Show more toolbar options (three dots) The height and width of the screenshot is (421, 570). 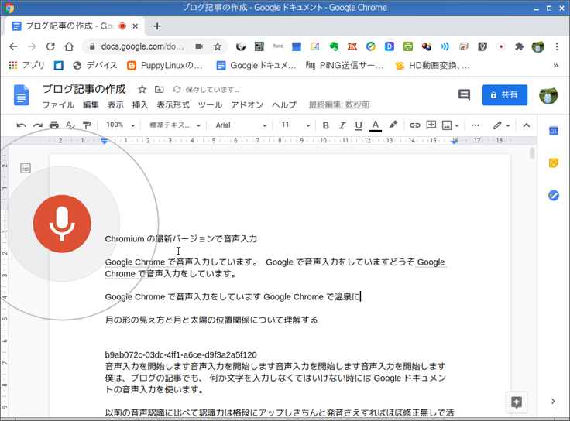[x=475, y=125]
